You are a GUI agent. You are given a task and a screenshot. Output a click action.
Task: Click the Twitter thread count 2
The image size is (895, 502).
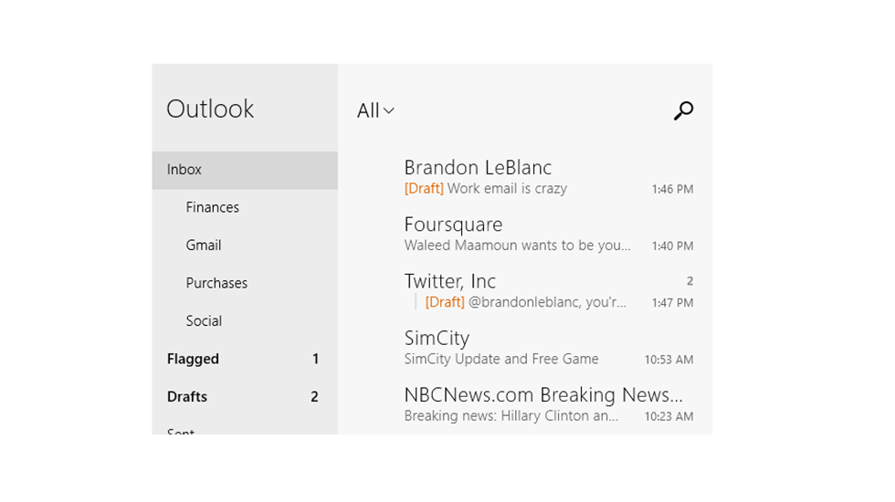[x=690, y=281]
